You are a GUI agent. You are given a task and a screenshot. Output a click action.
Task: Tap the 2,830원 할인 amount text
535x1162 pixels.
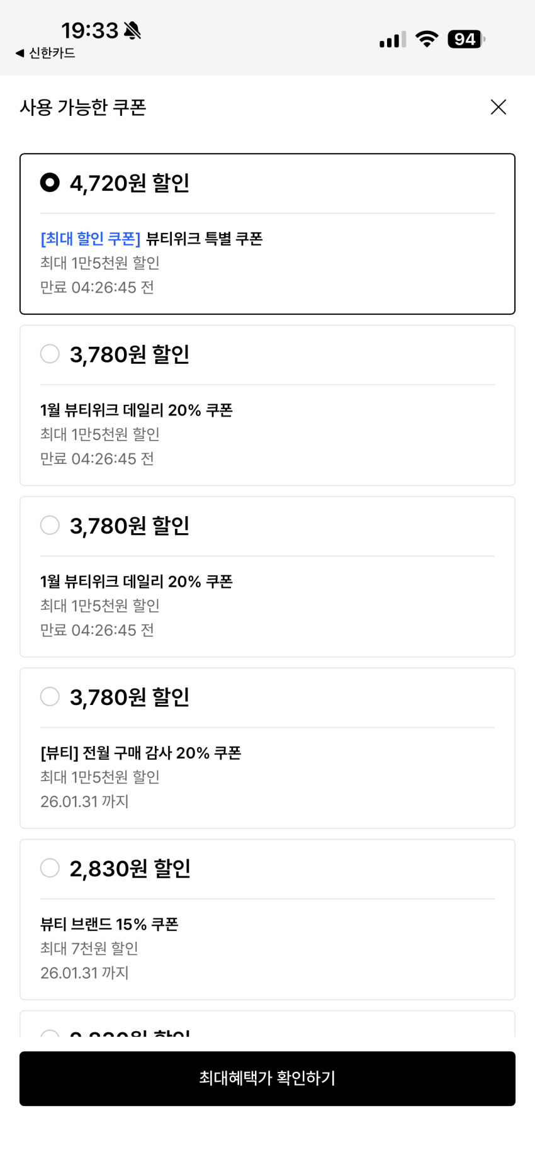[130, 869]
